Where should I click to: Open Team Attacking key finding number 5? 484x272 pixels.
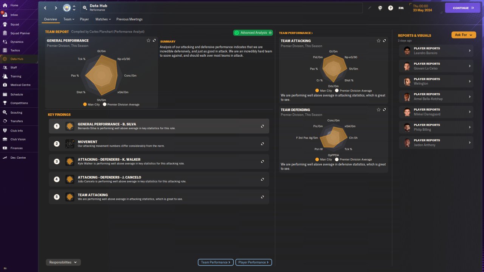pos(159,197)
